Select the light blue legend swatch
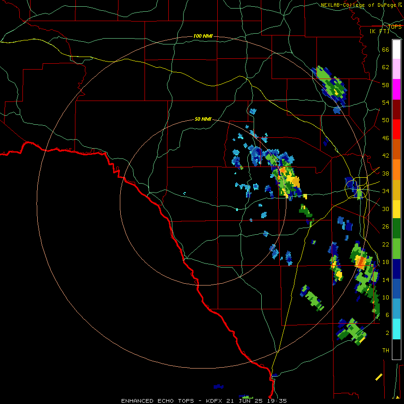The image size is (404, 404). (396, 309)
